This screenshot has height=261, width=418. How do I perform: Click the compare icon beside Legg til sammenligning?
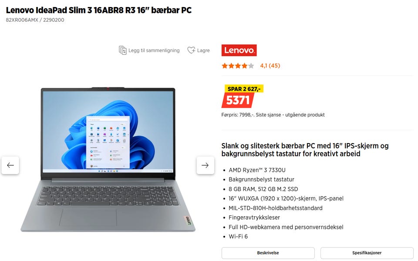click(x=122, y=50)
